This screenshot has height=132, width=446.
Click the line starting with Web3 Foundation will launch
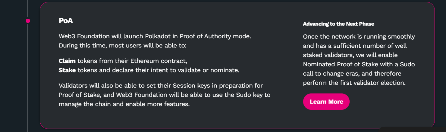155,36
